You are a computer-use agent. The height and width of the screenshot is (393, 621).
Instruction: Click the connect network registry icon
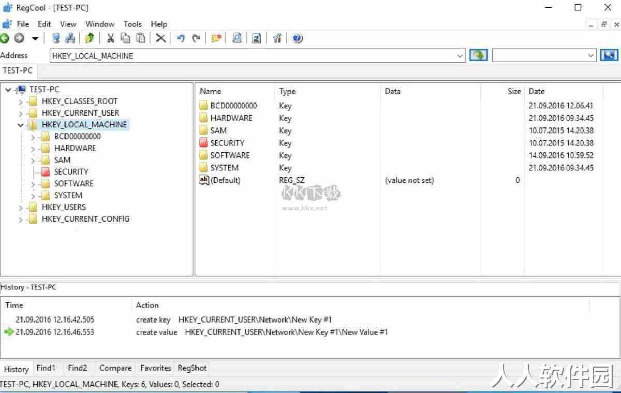point(70,38)
